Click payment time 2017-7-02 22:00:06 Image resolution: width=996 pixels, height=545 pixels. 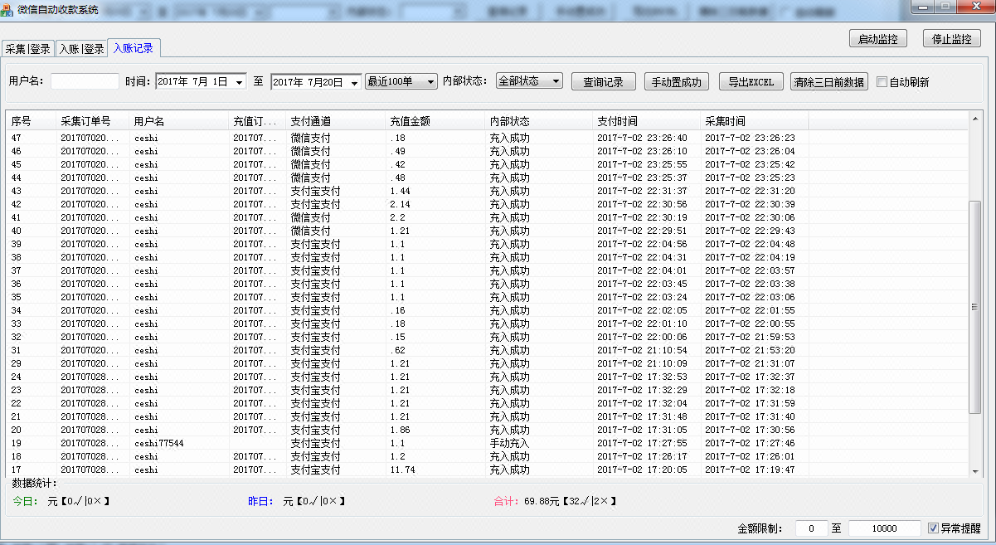click(642, 337)
